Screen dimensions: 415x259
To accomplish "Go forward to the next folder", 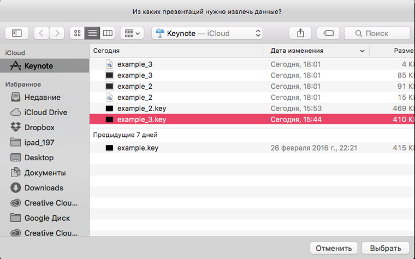I will [56, 33].
